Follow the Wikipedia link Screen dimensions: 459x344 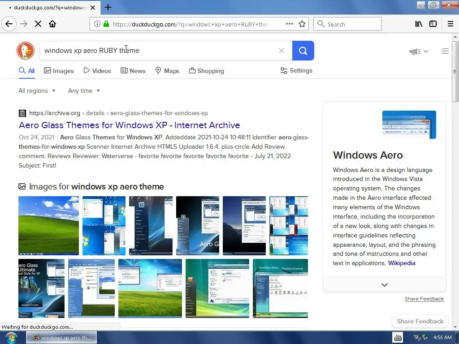pyautogui.click(x=402, y=263)
